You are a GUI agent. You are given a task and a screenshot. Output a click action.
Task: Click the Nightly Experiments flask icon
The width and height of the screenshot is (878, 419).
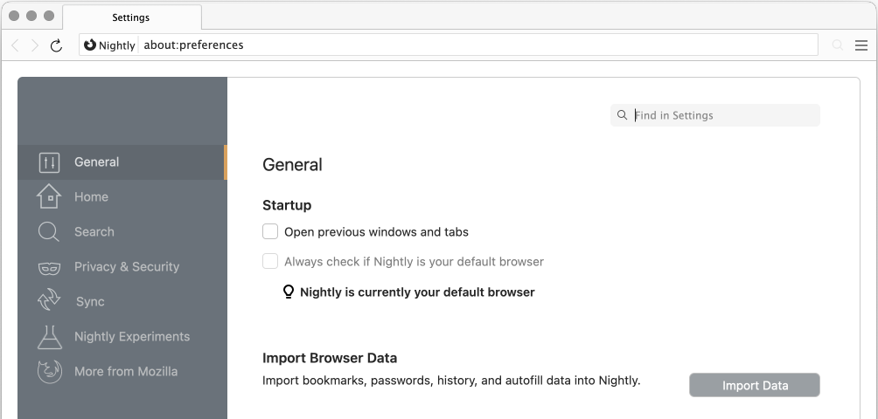(x=49, y=337)
